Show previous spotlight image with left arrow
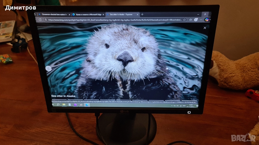259x145 pixels. pos(48,68)
